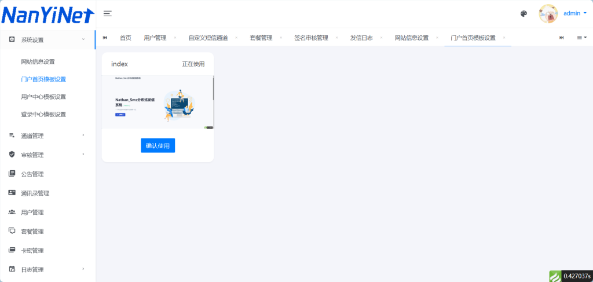Close the 网站信息设置 tab

437,38
